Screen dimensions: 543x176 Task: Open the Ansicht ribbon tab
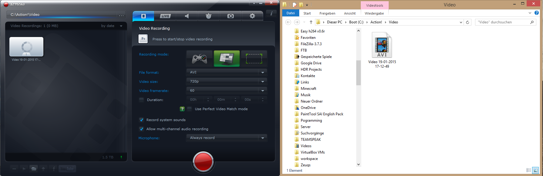pyautogui.click(x=350, y=13)
